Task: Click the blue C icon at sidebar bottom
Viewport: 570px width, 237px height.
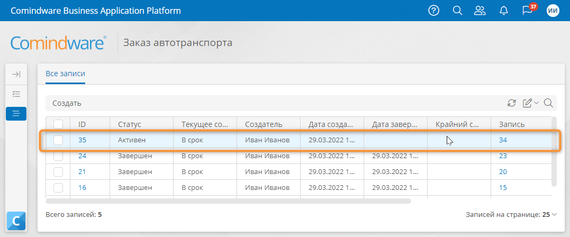Action: [x=16, y=221]
